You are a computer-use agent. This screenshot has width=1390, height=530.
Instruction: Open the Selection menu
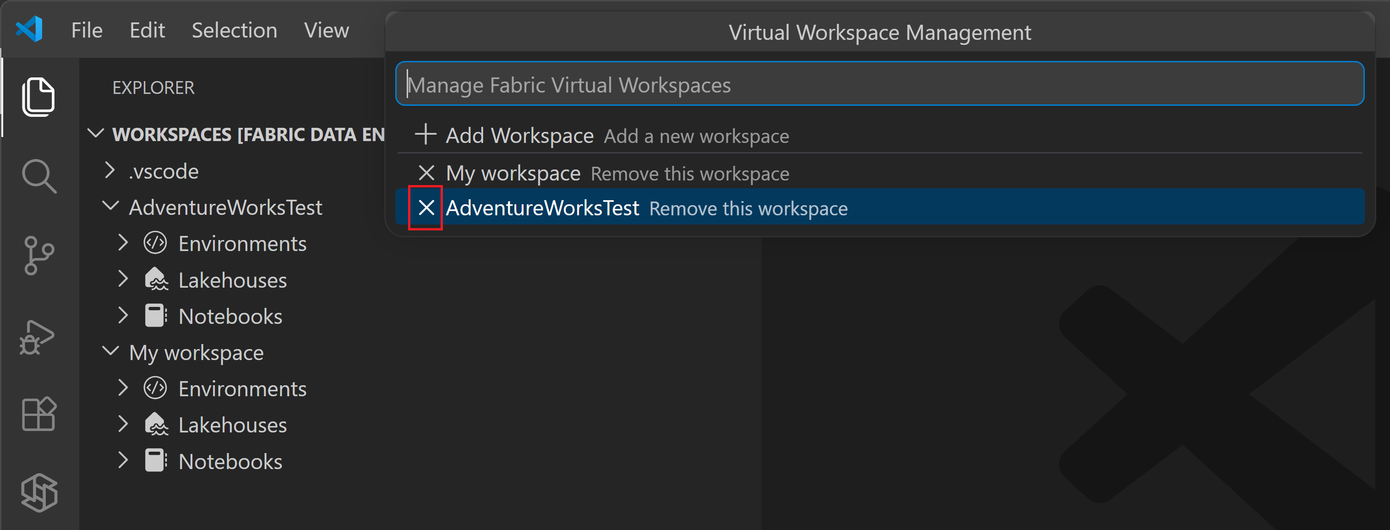click(x=234, y=30)
